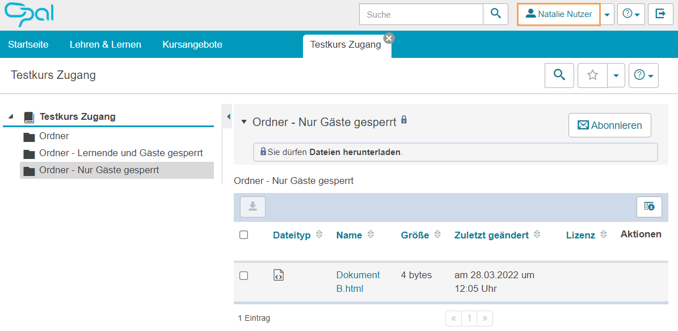This screenshot has height=331, width=678.
Task: Collapse the Ordner - Nur Gäste gesperrt panel
Action: (244, 120)
